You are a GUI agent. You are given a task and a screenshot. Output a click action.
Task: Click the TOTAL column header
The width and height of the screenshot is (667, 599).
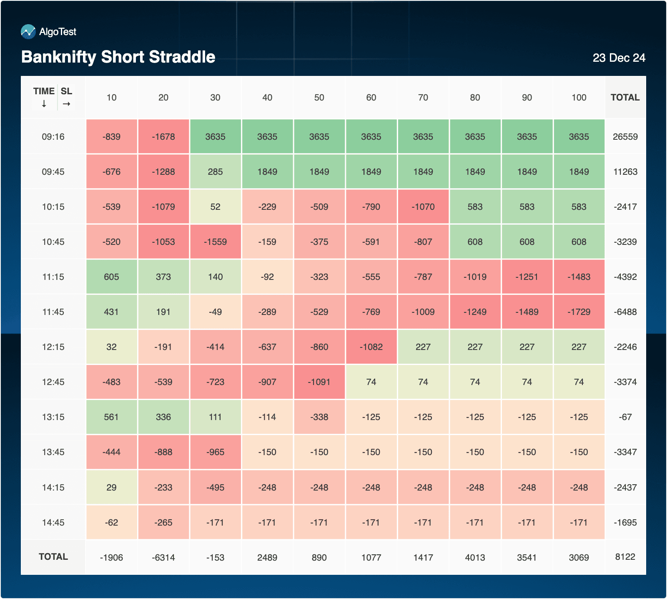click(625, 98)
